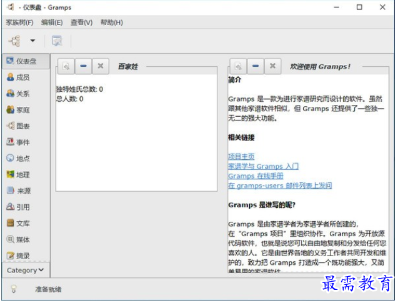Maximize the Gramps window
The width and height of the screenshot is (398, 303).
point(359,7)
